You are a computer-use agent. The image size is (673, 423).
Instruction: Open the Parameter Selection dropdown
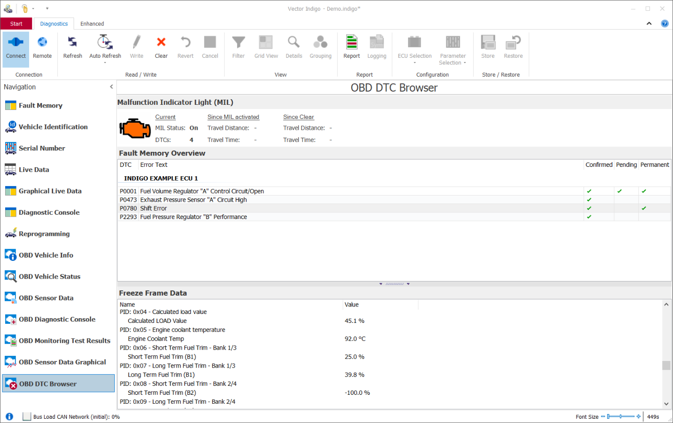click(x=452, y=49)
